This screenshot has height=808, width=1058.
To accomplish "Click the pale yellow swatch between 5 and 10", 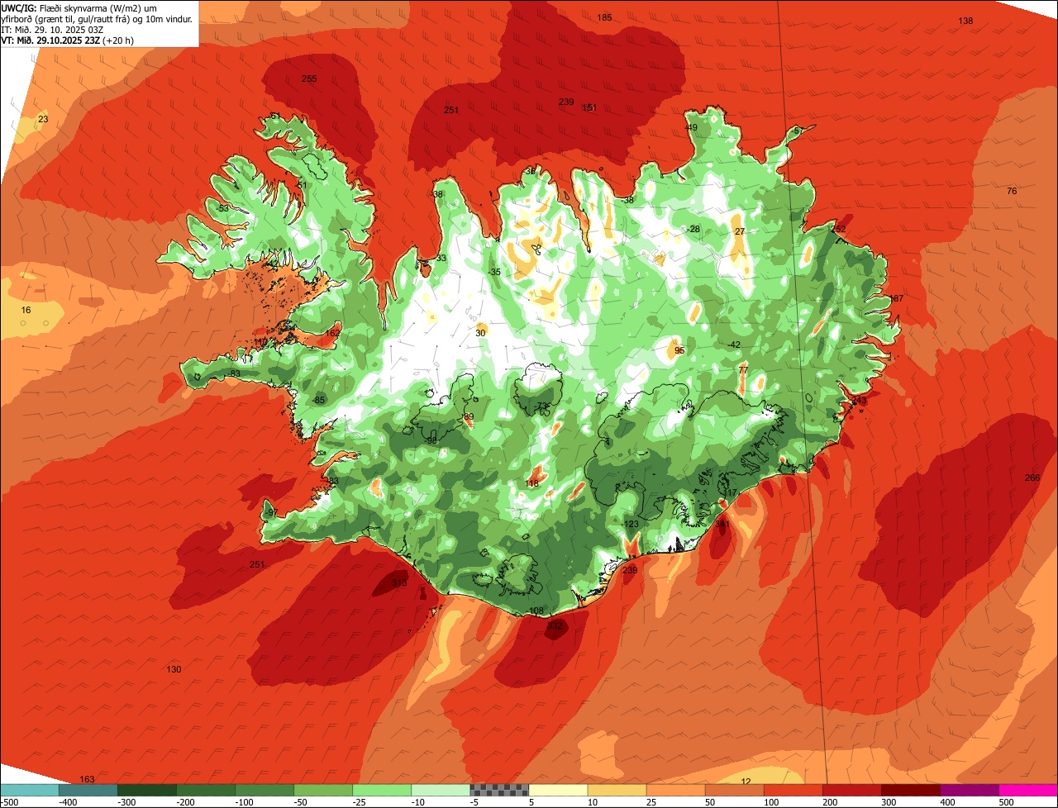I will tap(558, 790).
